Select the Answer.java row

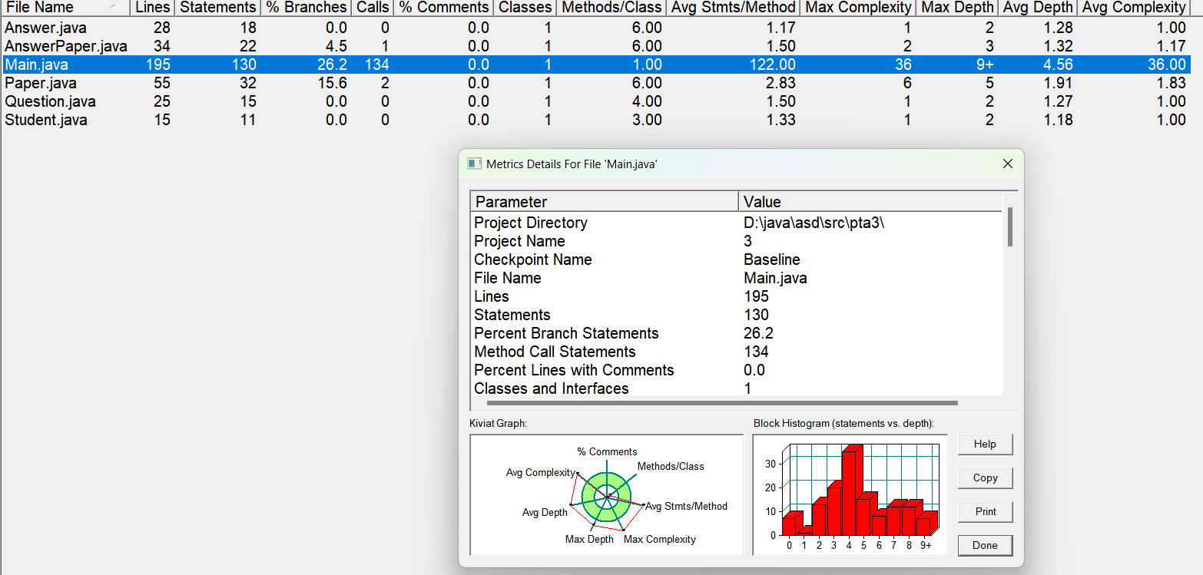[x=46, y=28]
